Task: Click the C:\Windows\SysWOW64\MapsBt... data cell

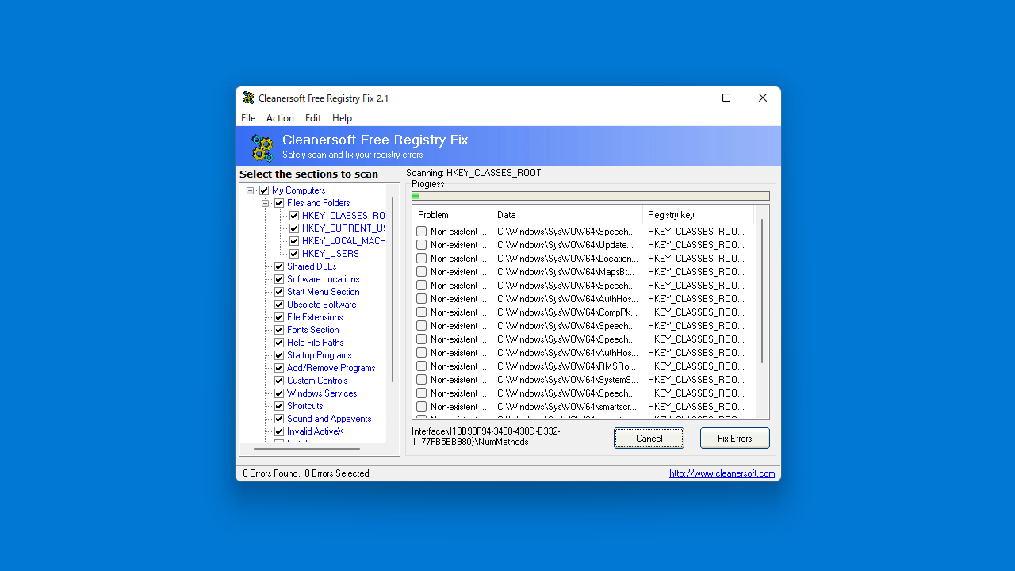Action: (x=566, y=272)
